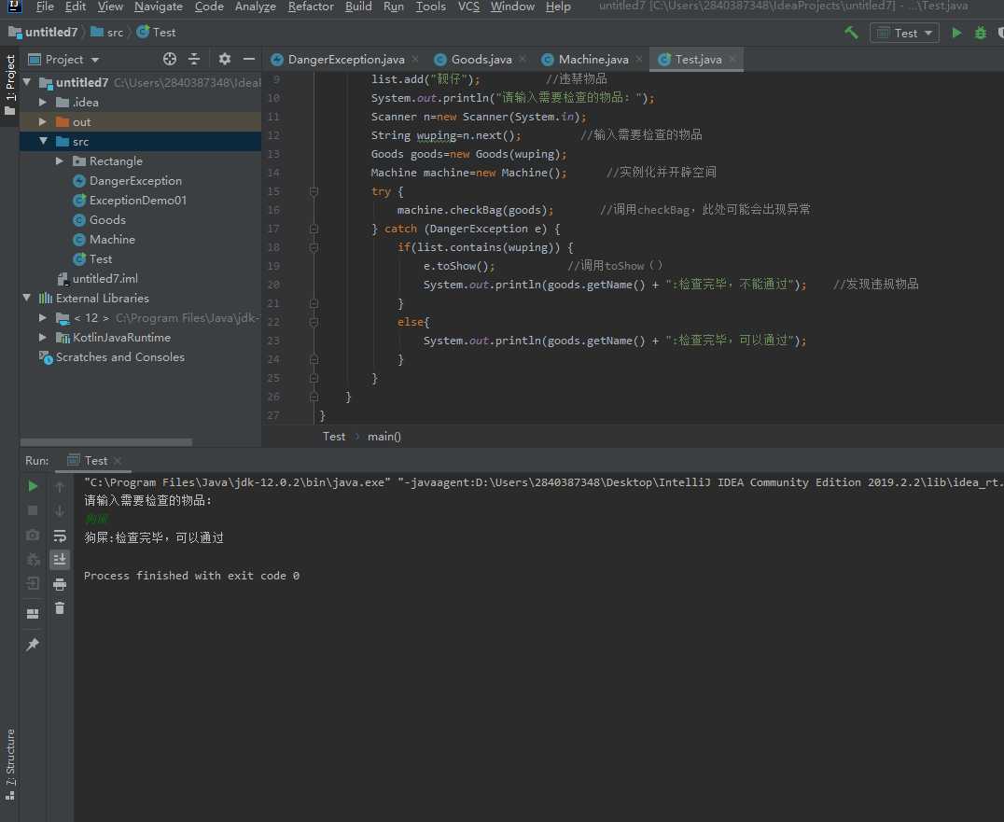
Task: Switch to Goods.java tab
Action: tap(481, 60)
